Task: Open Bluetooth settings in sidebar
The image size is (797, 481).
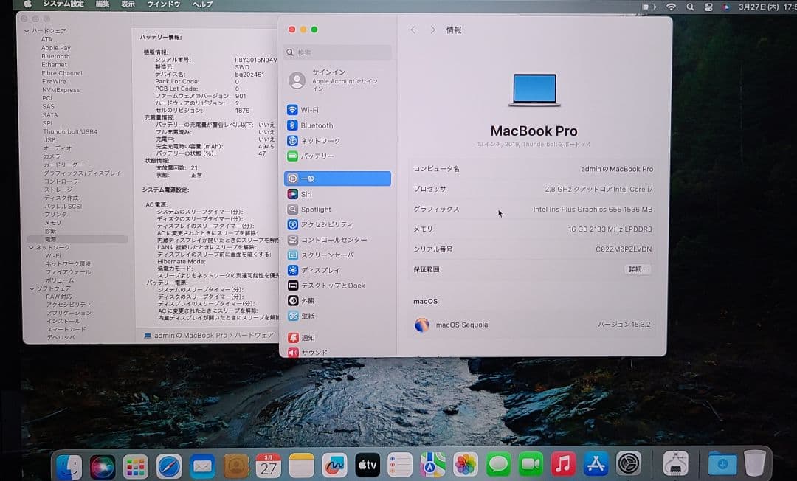Action: pos(337,125)
